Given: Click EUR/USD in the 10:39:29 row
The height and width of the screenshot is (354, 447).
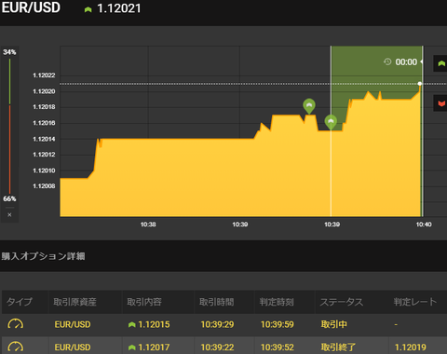Looking at the screenshot, I should [x=73, y=324].
